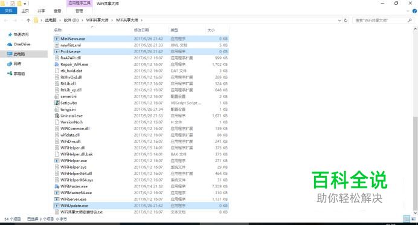The height and width of the screenshot is (225, 418).
Task: Click the WiFiMaster64.exe file icon
Action: (57, 193)
